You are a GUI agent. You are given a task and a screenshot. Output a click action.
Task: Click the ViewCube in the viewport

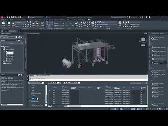click(x=143, y=40)
